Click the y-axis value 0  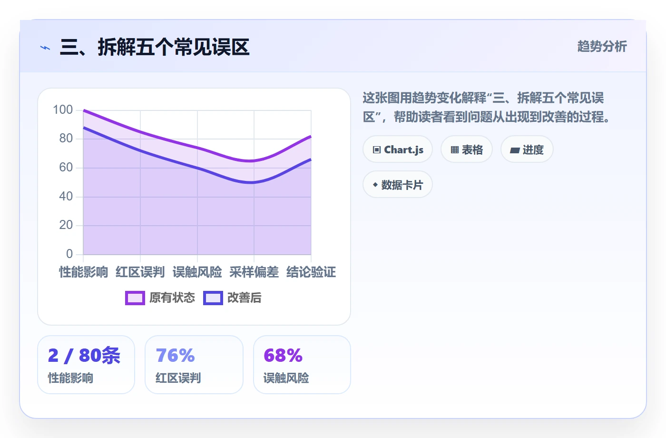pos(69,254)
